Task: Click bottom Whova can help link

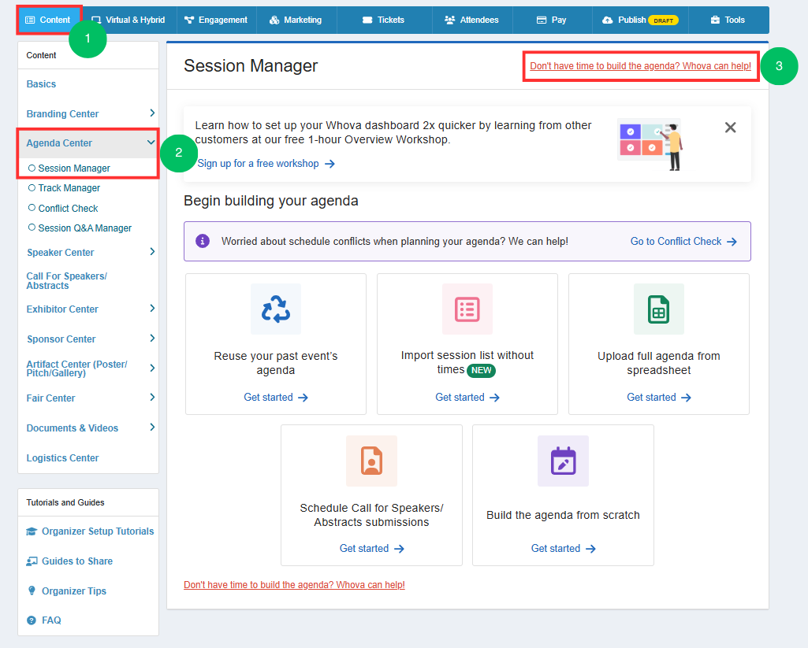Action: (x=294, y=585)
